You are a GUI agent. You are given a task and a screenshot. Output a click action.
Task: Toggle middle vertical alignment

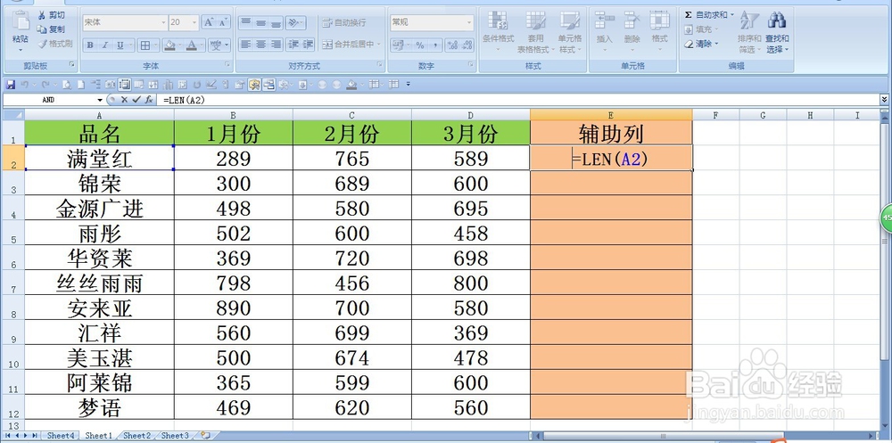tap(260, 23)
